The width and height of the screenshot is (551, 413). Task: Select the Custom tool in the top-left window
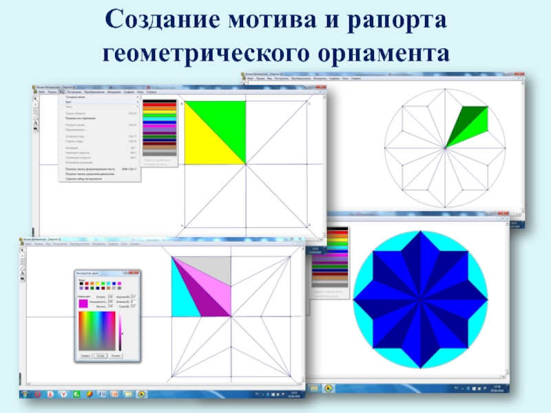point(36,129)
